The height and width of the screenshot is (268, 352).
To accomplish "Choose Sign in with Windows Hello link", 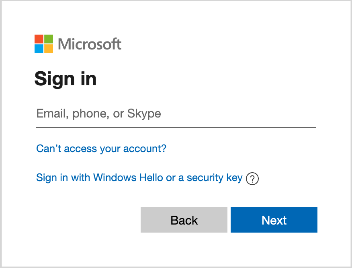I will point(139,178).
